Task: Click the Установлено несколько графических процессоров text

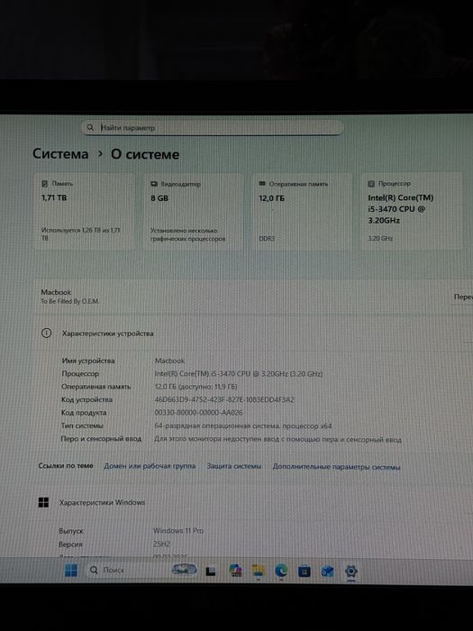Action: point(187,234)
